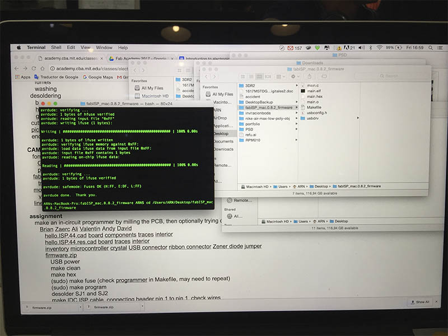Open the Arrange dropdown in Finder toolbar
The image size is (448, 336).
pos(280,77)
